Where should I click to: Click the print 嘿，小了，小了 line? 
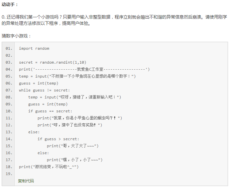pos(75,160)
